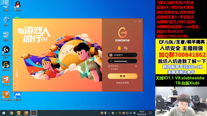Open the 快速安全登录 link
The height and width of the screenshot is (116, 207).
122,83
